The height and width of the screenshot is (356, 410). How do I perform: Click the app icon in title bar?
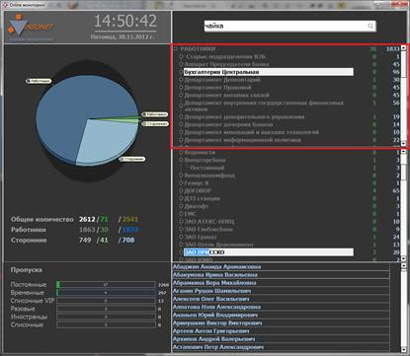pos(5,5)
